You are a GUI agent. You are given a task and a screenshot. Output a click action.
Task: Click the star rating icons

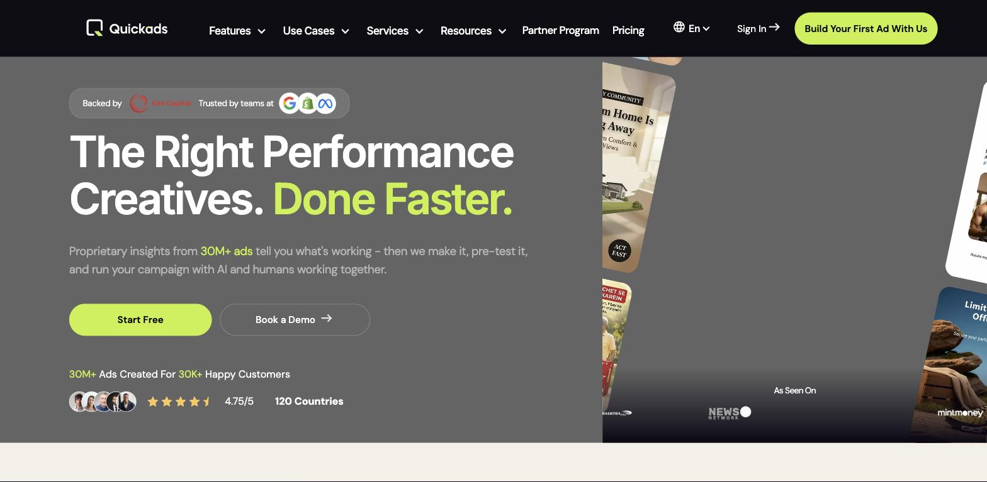tap(179, 402)
